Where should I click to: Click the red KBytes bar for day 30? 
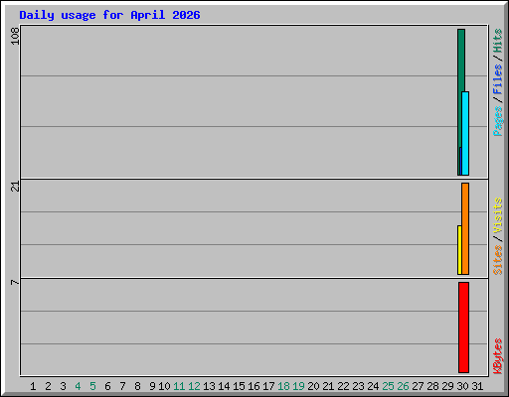coord(463,328)
